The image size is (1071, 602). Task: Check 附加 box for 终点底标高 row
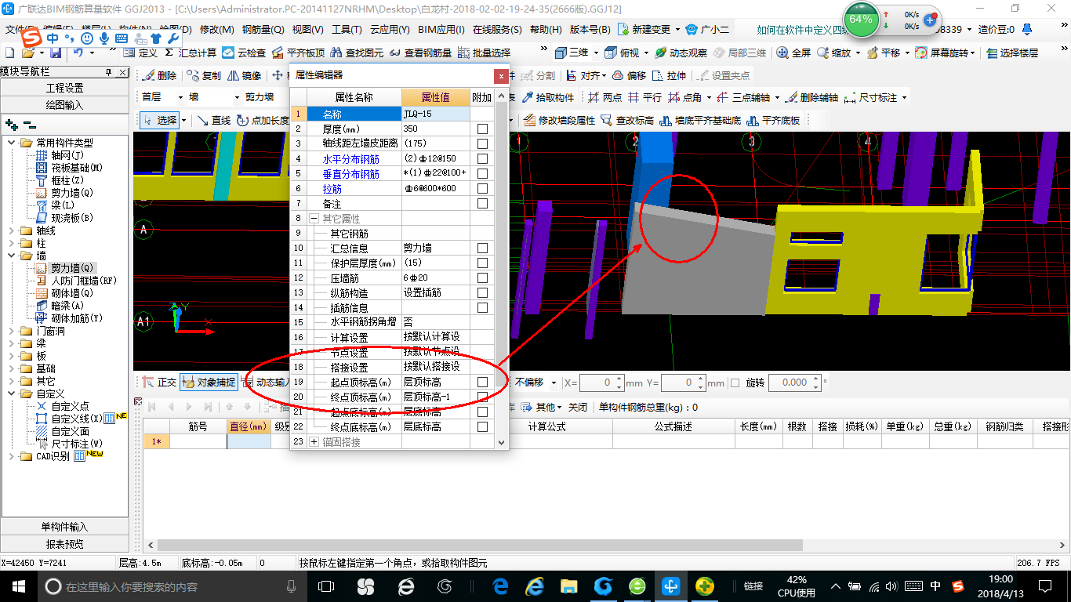point(482,427)
